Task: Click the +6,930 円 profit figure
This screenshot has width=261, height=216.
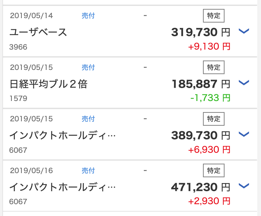Action: [x=209, y=149]
